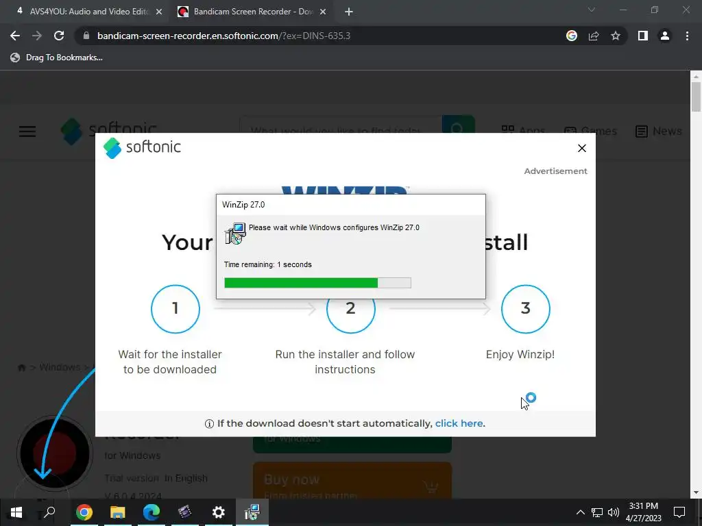702x526 pixels.
Task: Open a new browser tab
Action: tap(349, 12)
